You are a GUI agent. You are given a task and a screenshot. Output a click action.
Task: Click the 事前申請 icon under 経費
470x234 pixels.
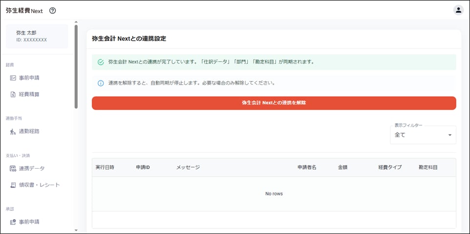13,78
